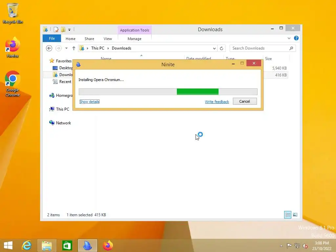
Task: Open the Manage ribbon tab
Action: 134,39
